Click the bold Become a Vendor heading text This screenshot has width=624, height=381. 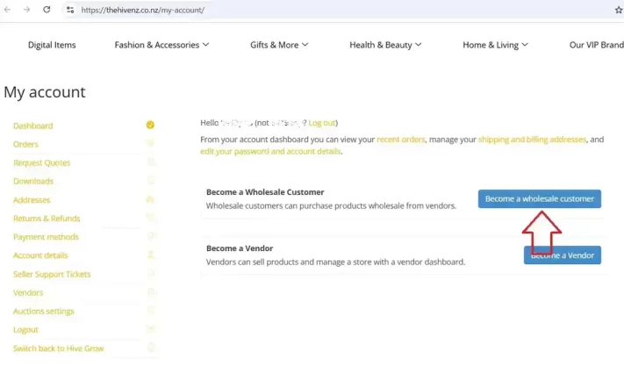pyautogui.click(x=240, y=248)
